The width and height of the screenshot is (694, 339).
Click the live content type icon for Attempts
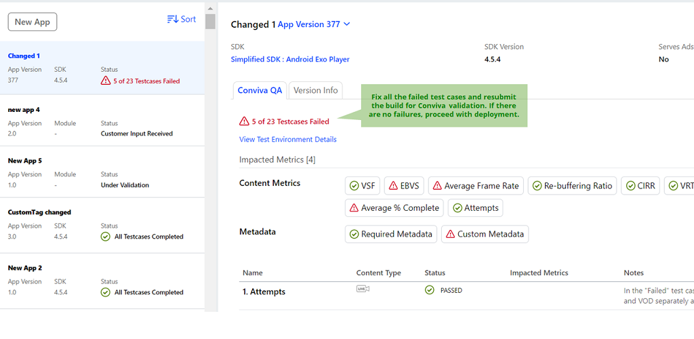pos(363,290)
